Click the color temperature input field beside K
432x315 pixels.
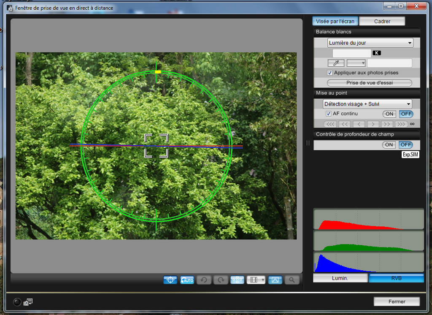[x=351, y=53]
